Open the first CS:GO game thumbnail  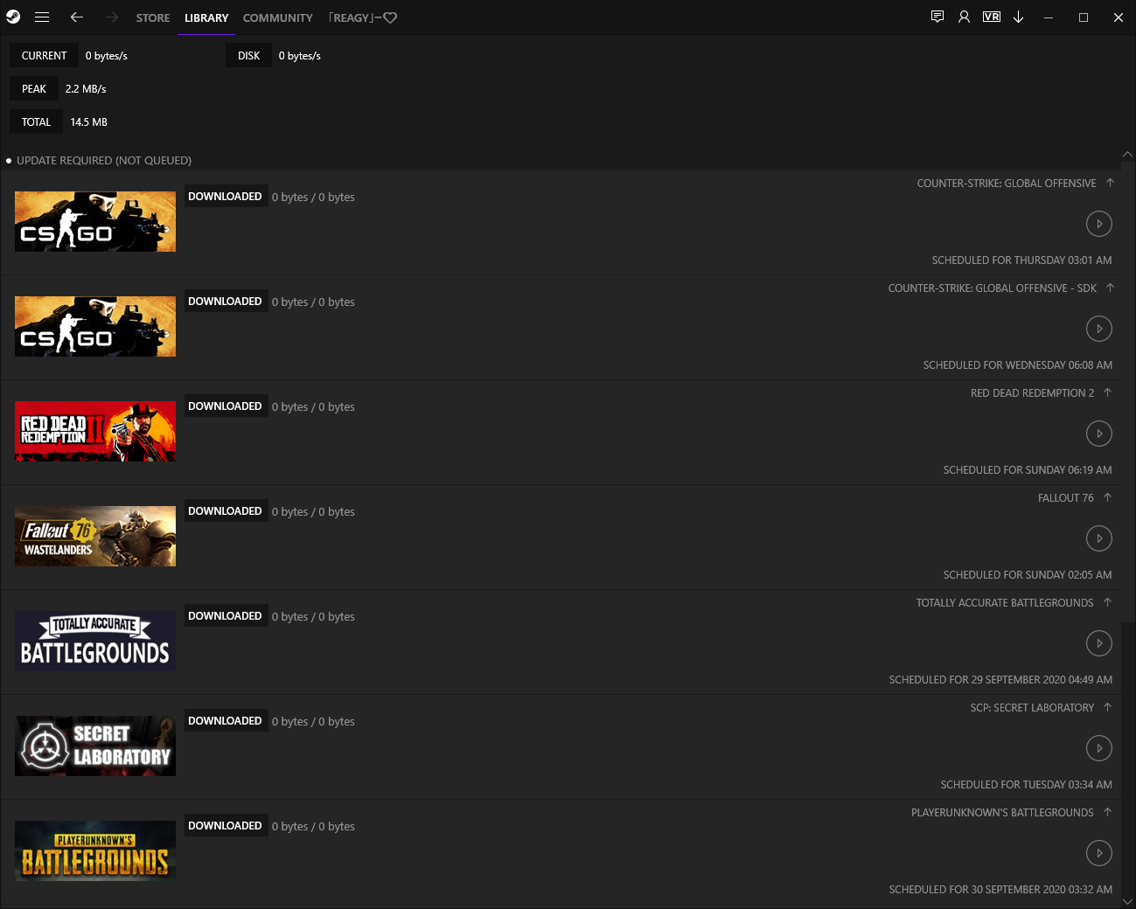(95, 222)
